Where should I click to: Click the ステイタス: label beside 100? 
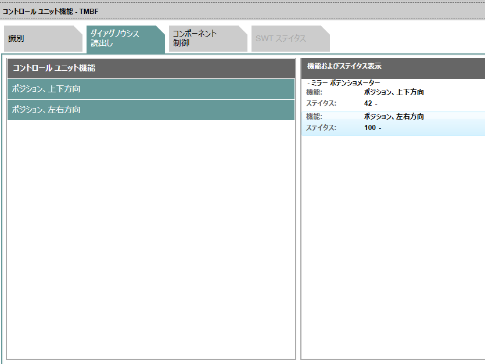pos(321,128)
